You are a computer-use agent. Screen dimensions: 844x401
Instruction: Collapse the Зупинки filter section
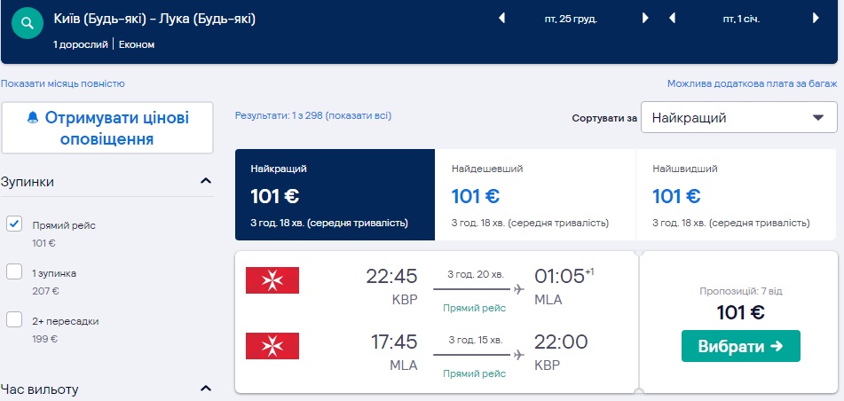click(206, 182)
